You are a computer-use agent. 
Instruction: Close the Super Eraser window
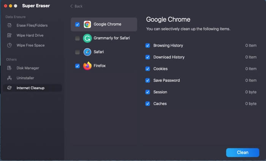pos(6,6)
